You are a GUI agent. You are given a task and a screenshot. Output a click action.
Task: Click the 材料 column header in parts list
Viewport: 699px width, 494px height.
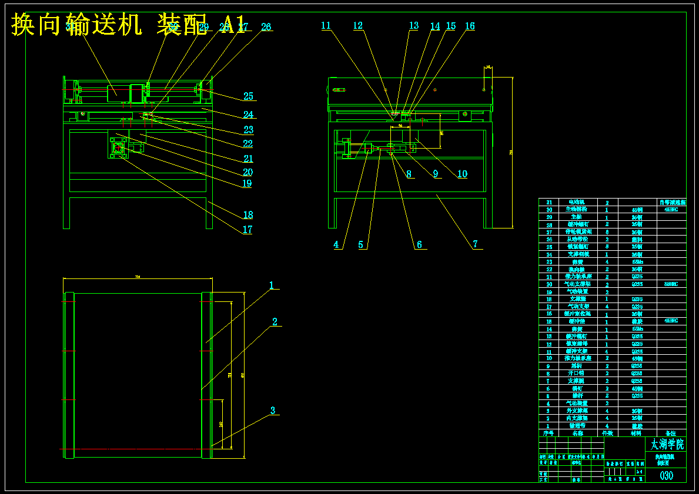point(637,433)
